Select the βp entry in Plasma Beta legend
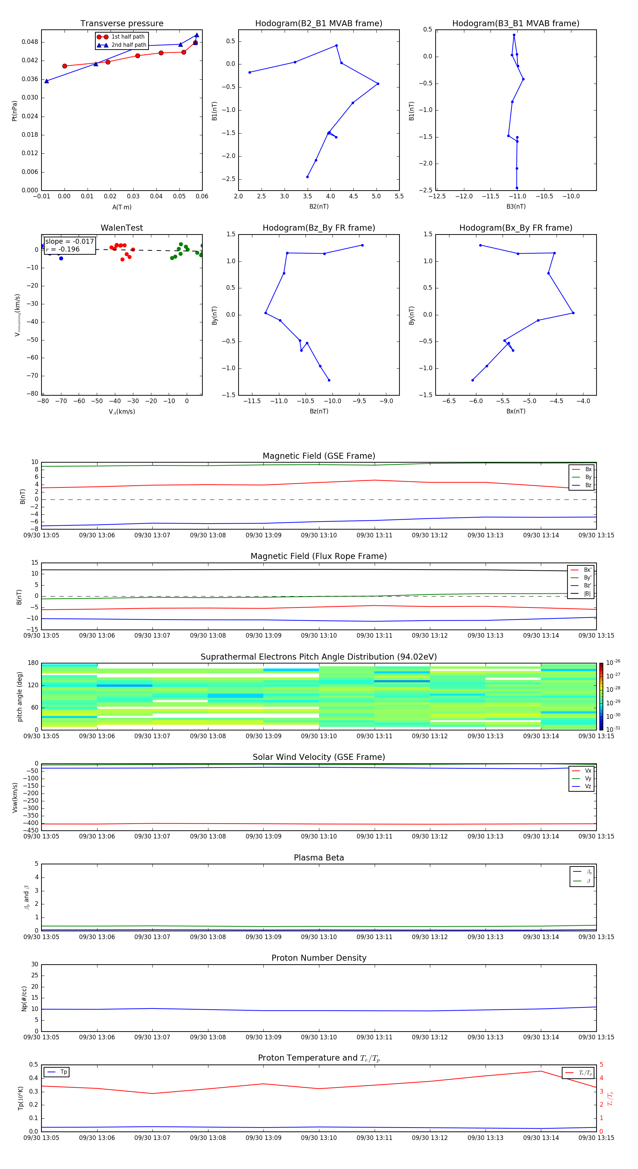The image size is (638, 1169). point(583,872)
